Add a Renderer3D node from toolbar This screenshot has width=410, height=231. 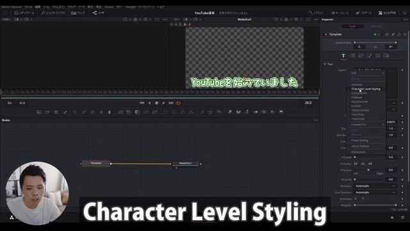tap(281, 112)
